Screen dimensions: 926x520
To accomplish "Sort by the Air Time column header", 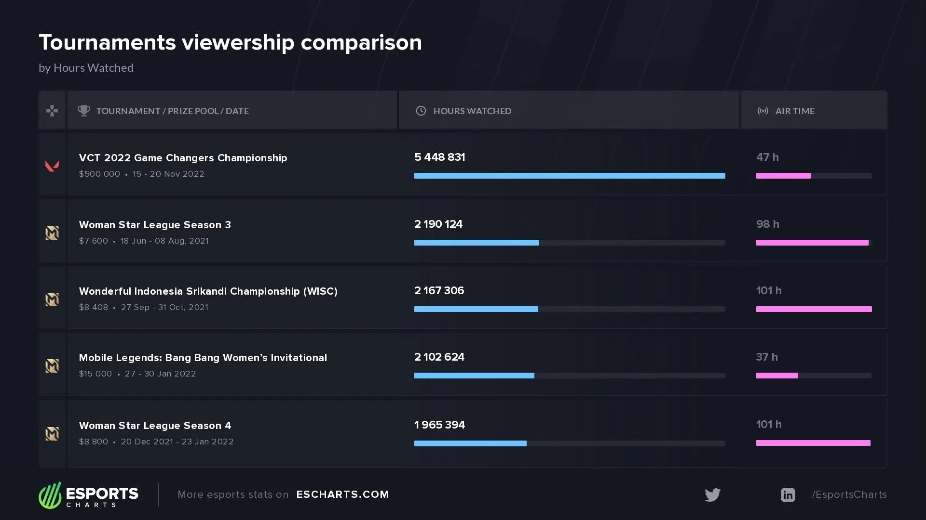I will (814, 110).
